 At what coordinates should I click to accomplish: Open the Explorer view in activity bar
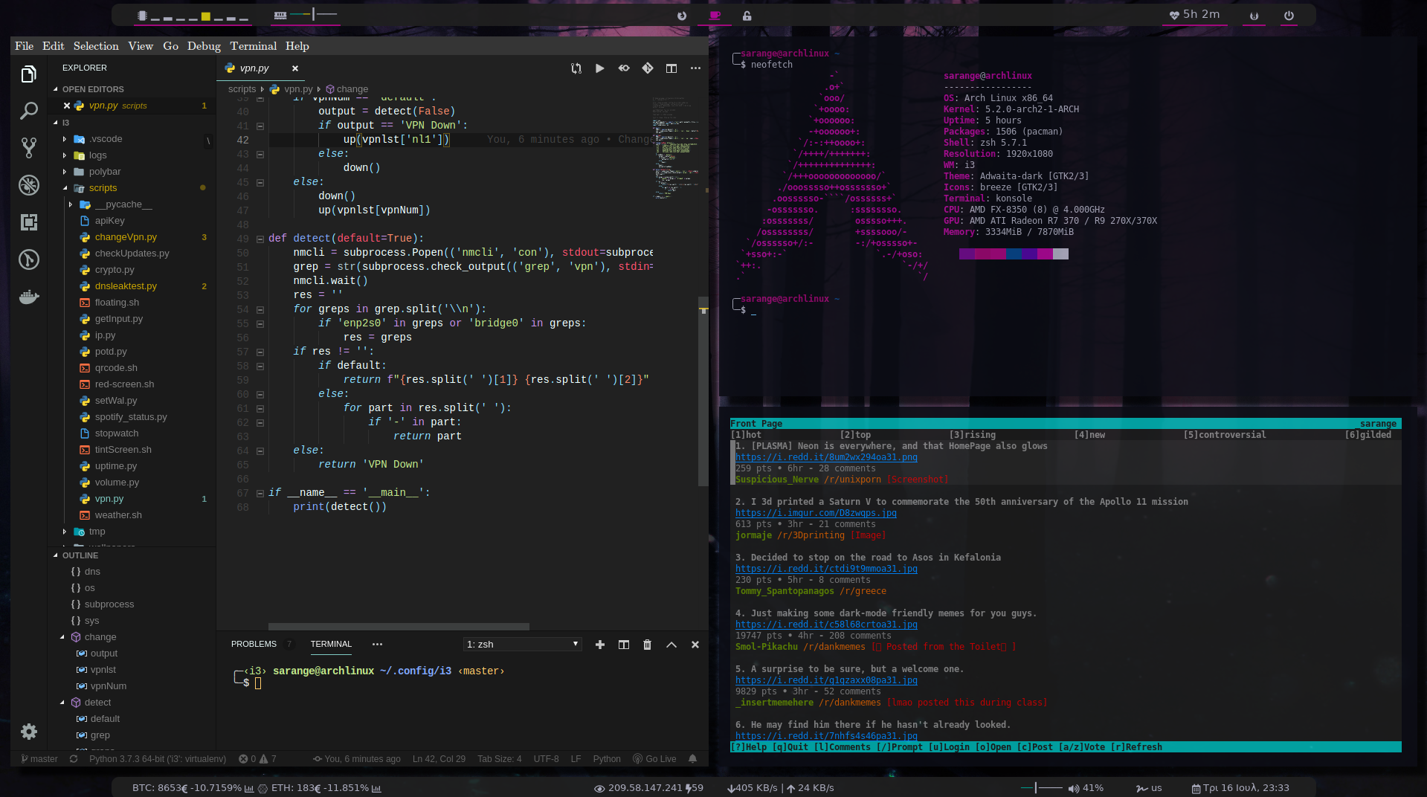(x=28, y=74)
